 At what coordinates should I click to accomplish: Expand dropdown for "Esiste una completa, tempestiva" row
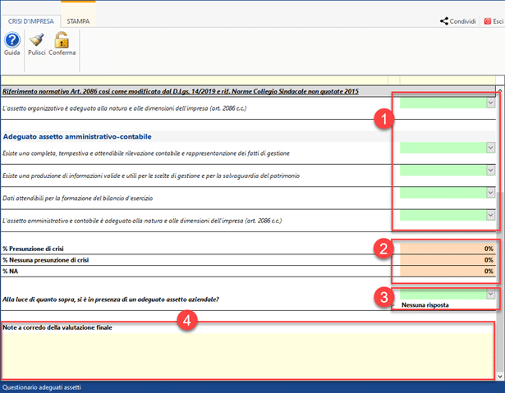(490, 149)
